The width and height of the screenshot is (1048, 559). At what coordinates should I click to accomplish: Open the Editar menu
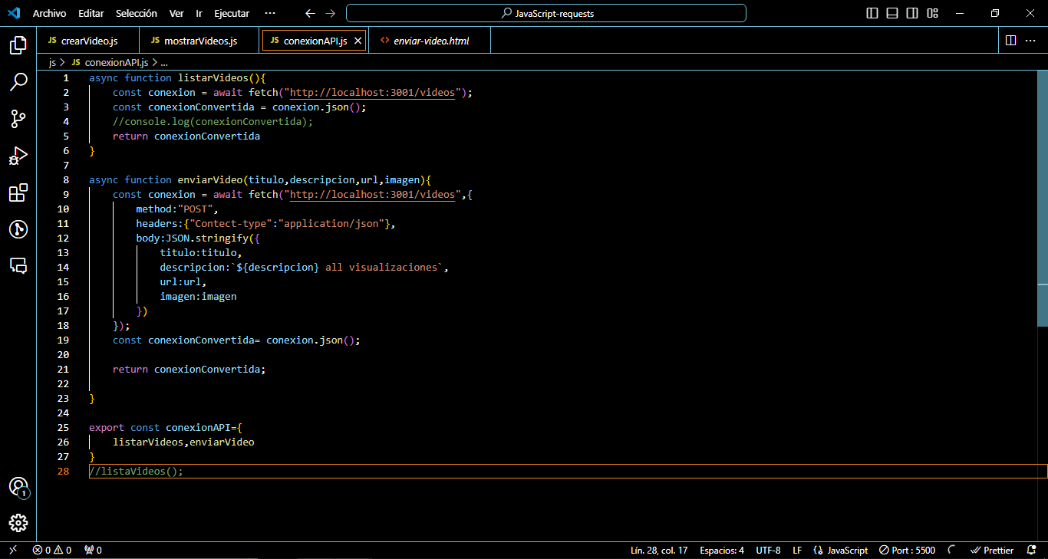[x=91, y=13]
